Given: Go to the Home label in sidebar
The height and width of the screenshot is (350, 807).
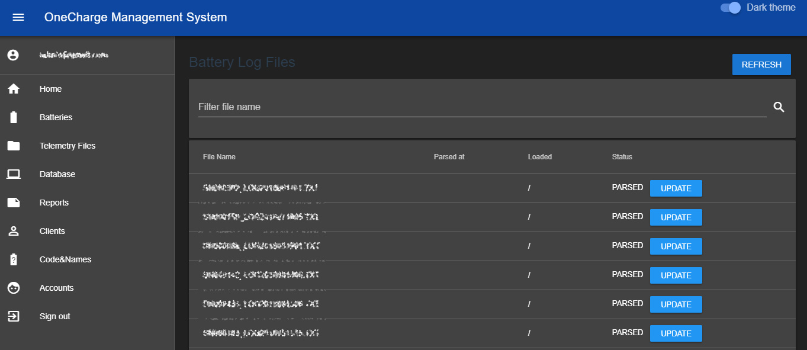Looking at the screenshot, I should pos(51,89).
